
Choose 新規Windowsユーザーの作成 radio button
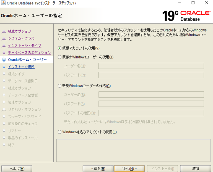[x=59, y=86]
